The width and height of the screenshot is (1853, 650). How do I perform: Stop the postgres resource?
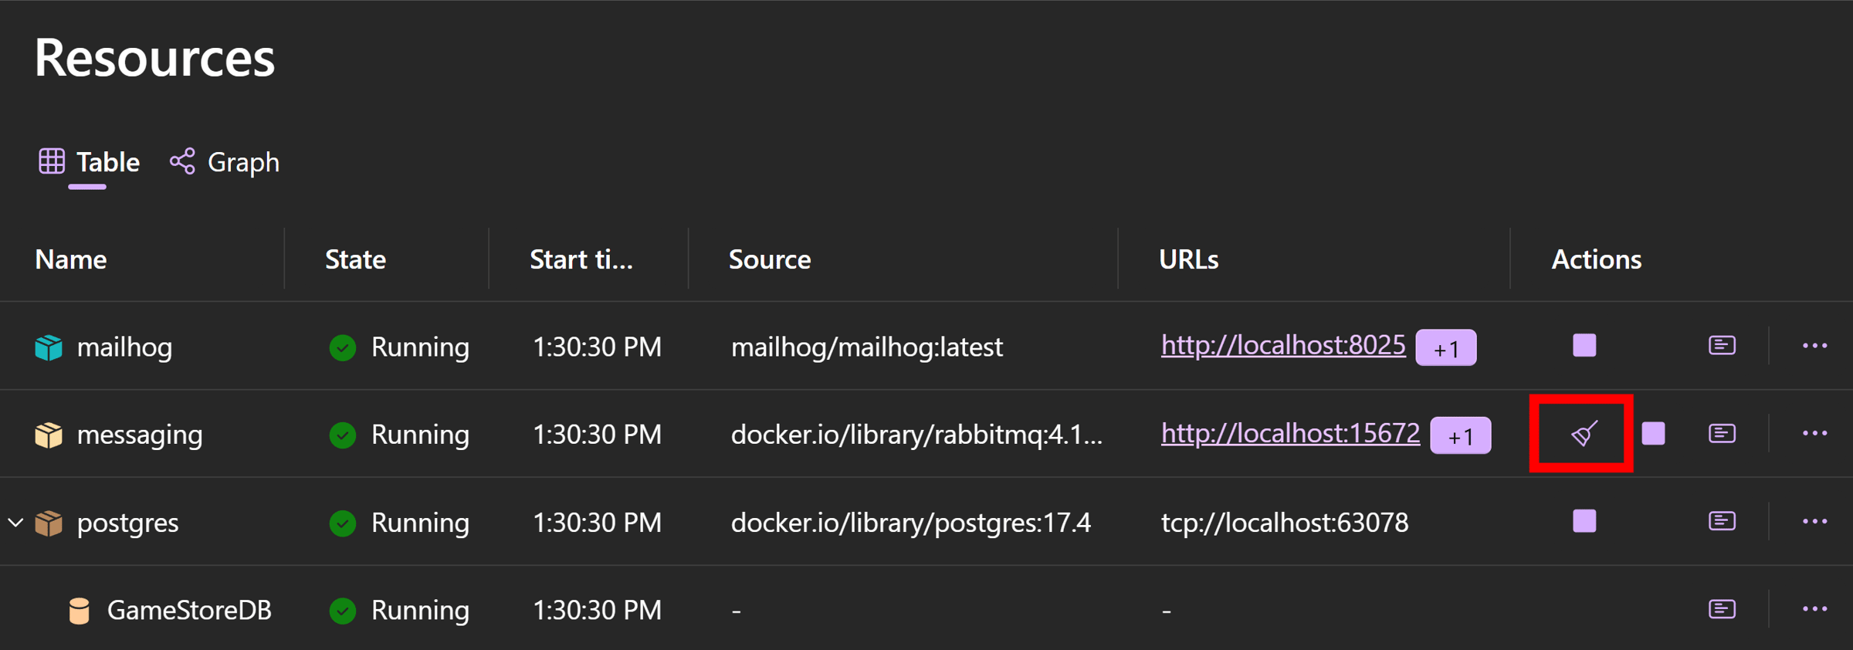click(x=1584, y=521)
